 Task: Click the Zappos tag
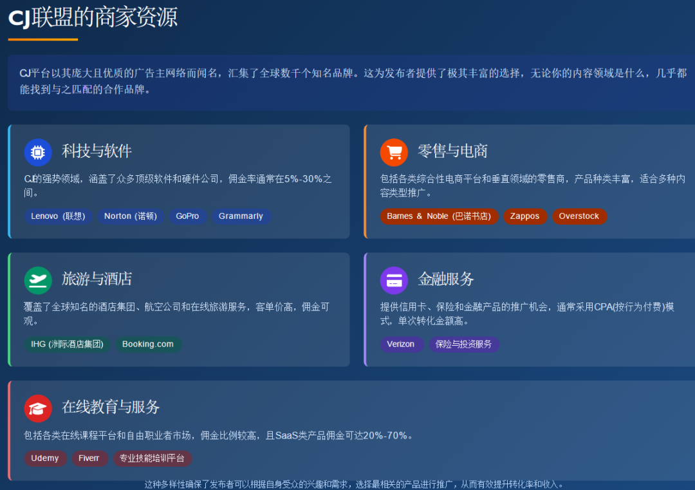tap(525, 216)
